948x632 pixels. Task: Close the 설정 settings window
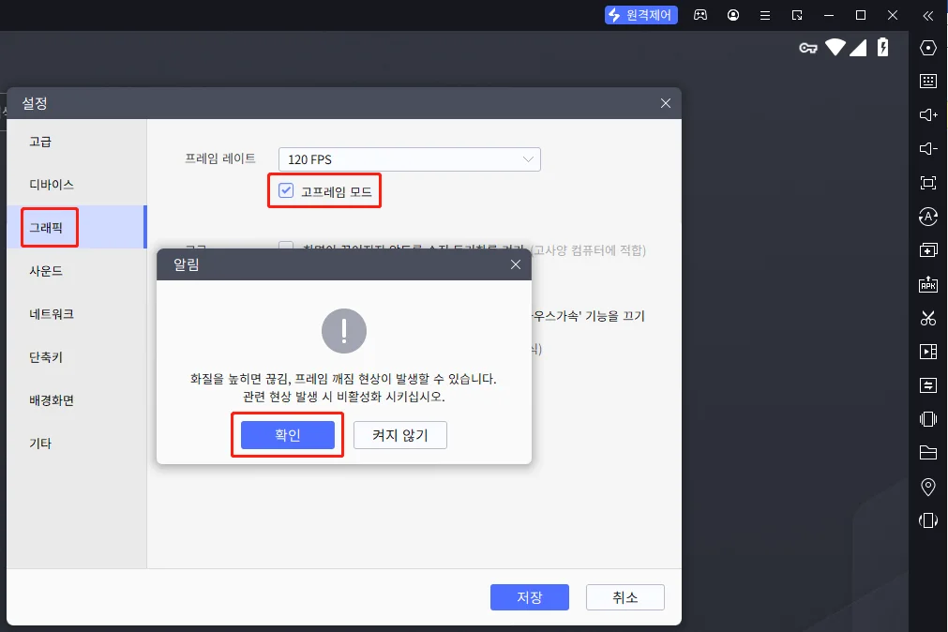(666, 103)
